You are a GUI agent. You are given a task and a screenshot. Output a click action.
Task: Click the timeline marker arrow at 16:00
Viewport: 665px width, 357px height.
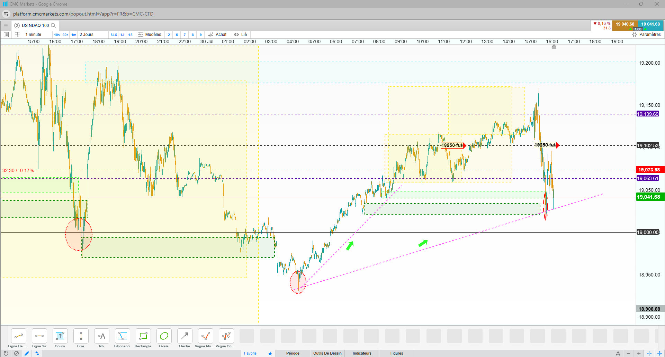pos(554,47)
